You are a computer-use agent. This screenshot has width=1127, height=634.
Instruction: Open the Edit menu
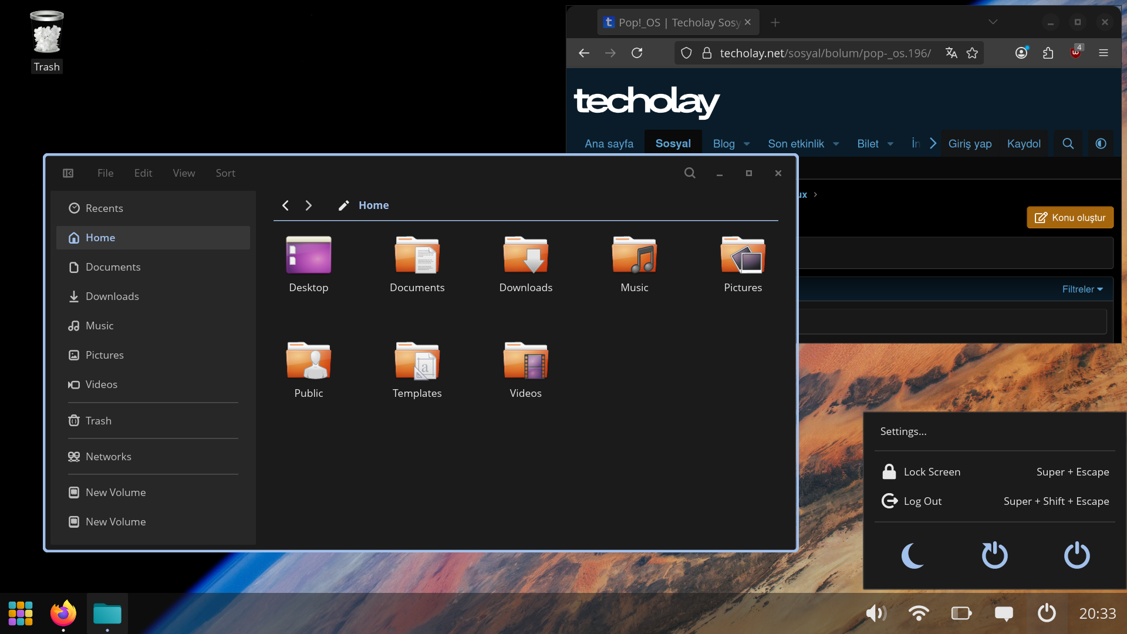(x=143, y=173)
